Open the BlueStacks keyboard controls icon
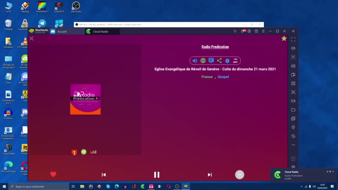Screen dimensions: 338x190 [293, 66]
